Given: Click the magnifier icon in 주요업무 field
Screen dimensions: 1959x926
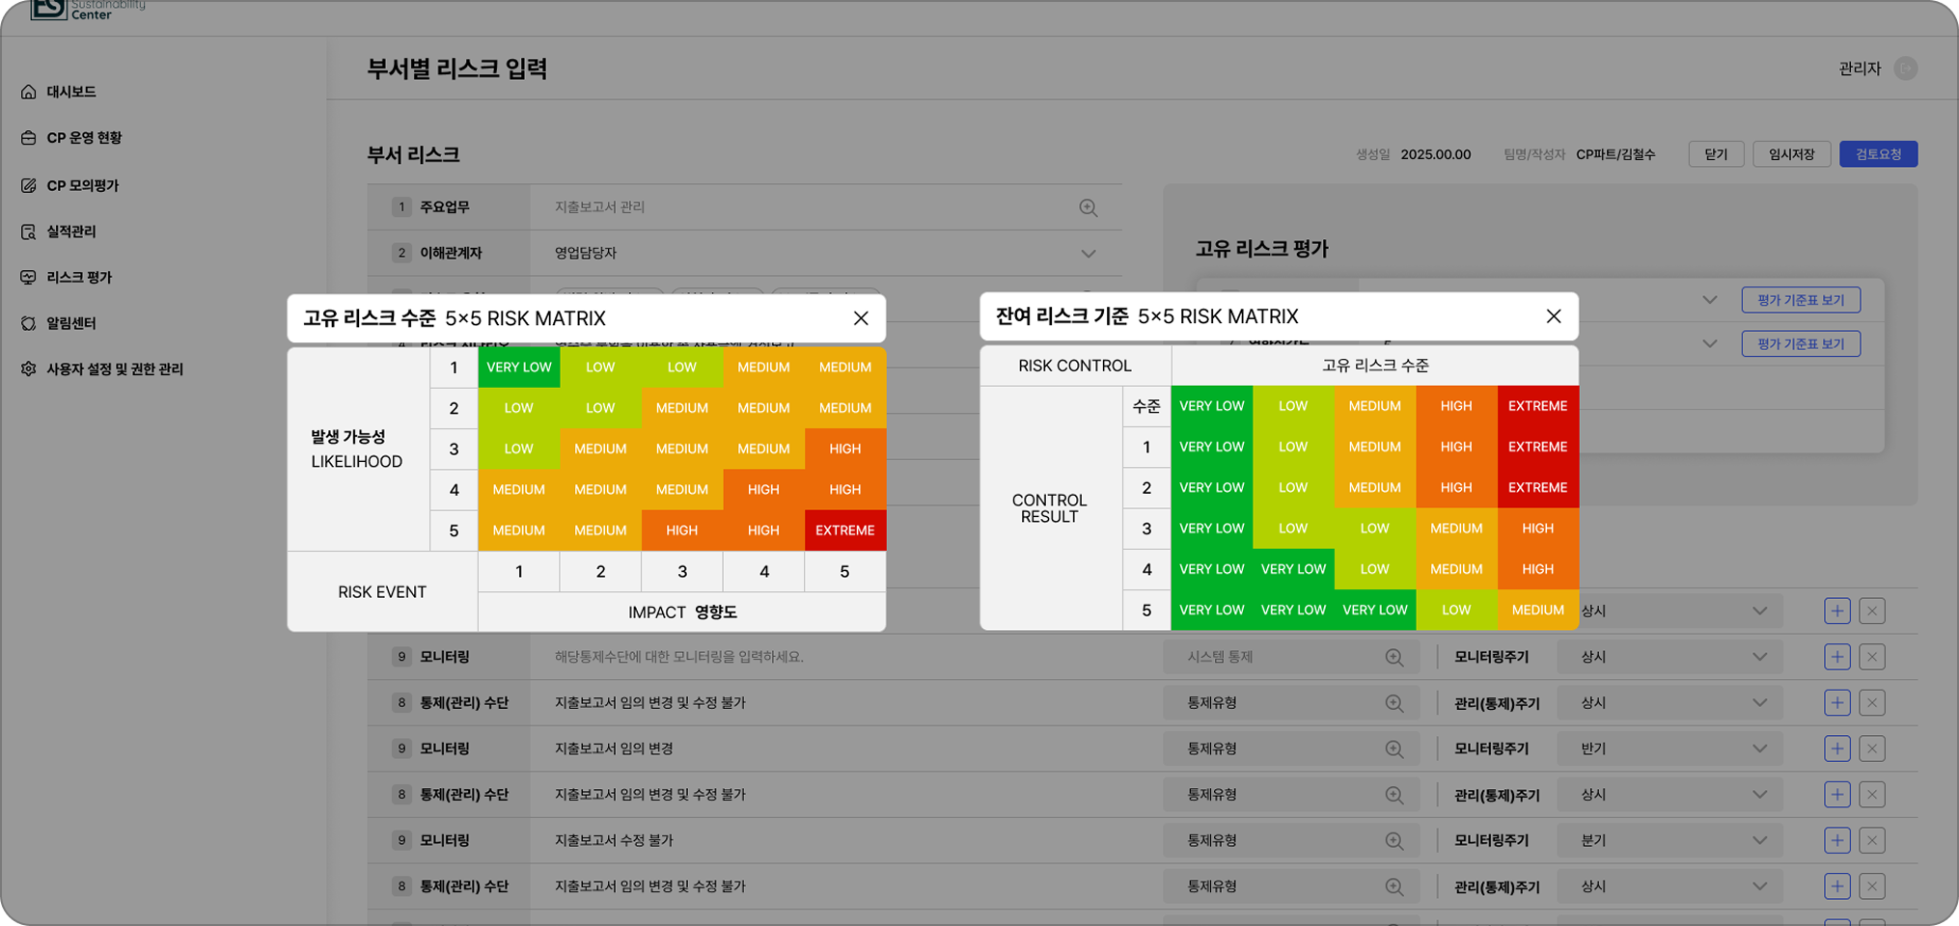Looking at the screenshot, I should 1088,207.
